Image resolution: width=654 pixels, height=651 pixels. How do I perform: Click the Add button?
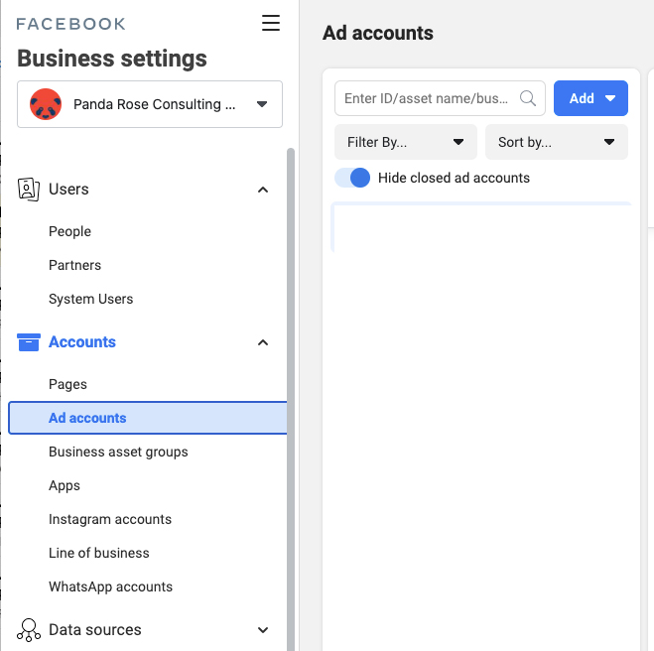coord(590,98)
